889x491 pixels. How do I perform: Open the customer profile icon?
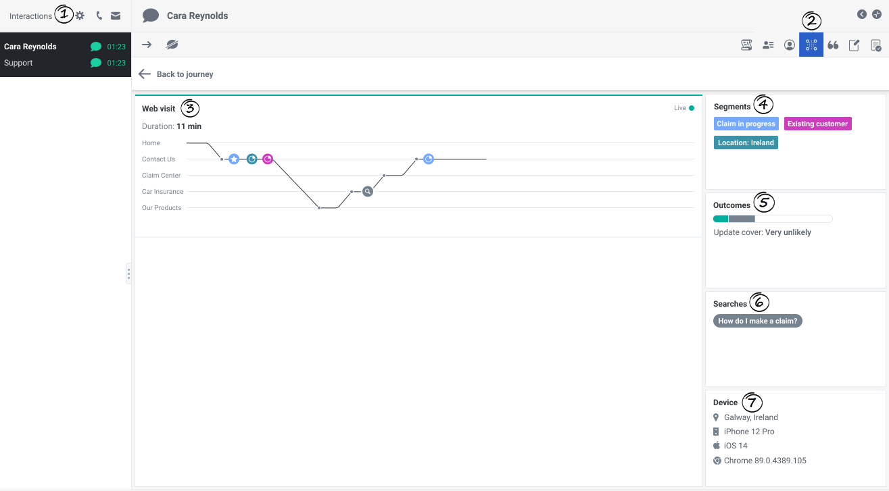(790, 45)
